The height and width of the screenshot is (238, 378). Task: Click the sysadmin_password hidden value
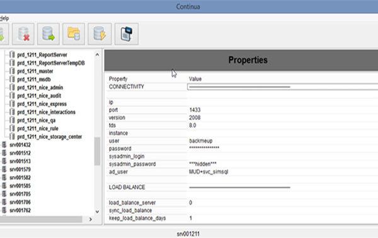pyautogui.click(x=203, y=164)
